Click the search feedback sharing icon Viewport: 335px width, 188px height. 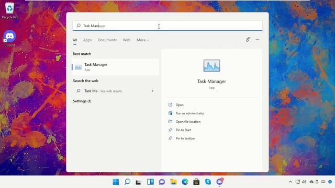coord(248,40)
